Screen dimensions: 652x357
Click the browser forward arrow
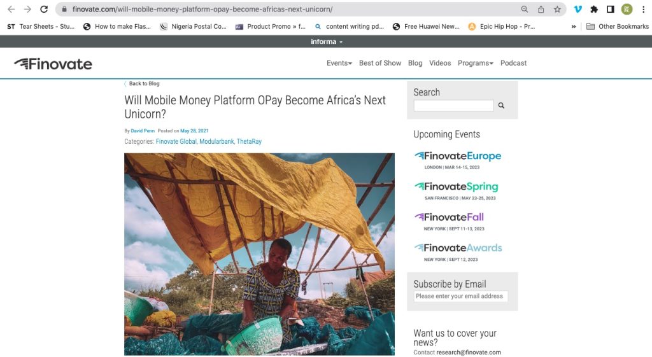click(27, 9)
